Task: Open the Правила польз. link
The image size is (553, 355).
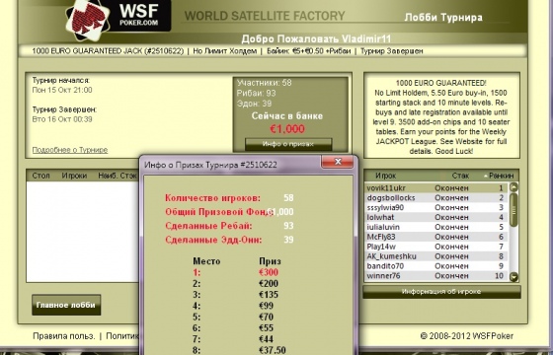Action: coord(64,336)
